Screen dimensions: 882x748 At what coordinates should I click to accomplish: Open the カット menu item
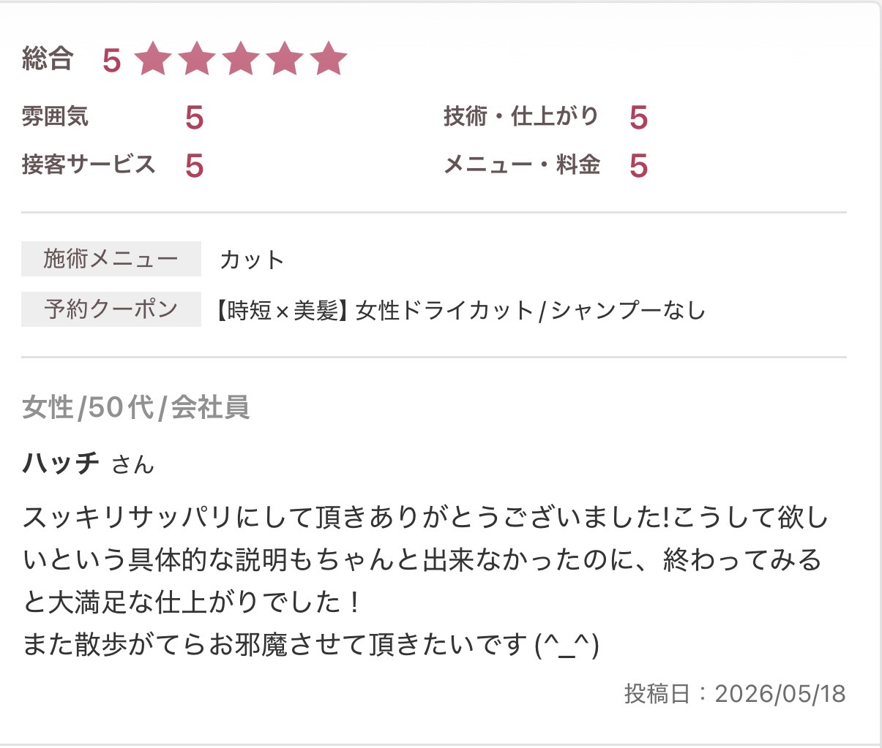click(x=252, y=260)
